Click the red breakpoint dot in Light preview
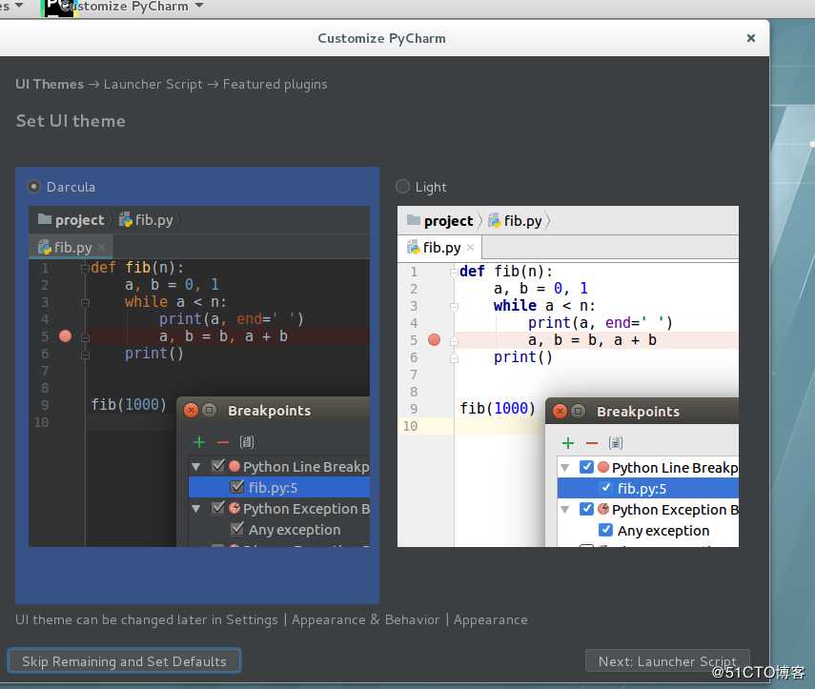Screen dimensions: 815x689 coord(434,340)
